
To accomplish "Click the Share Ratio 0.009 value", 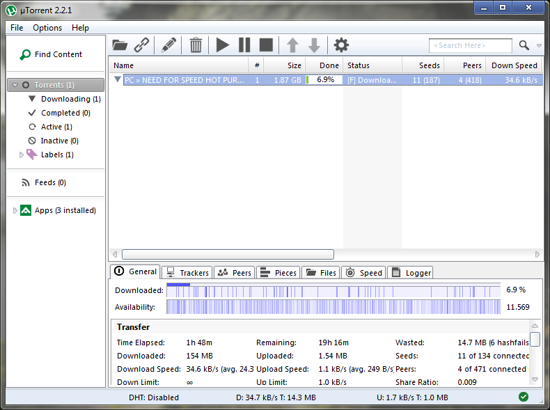I will click(467, 382).
